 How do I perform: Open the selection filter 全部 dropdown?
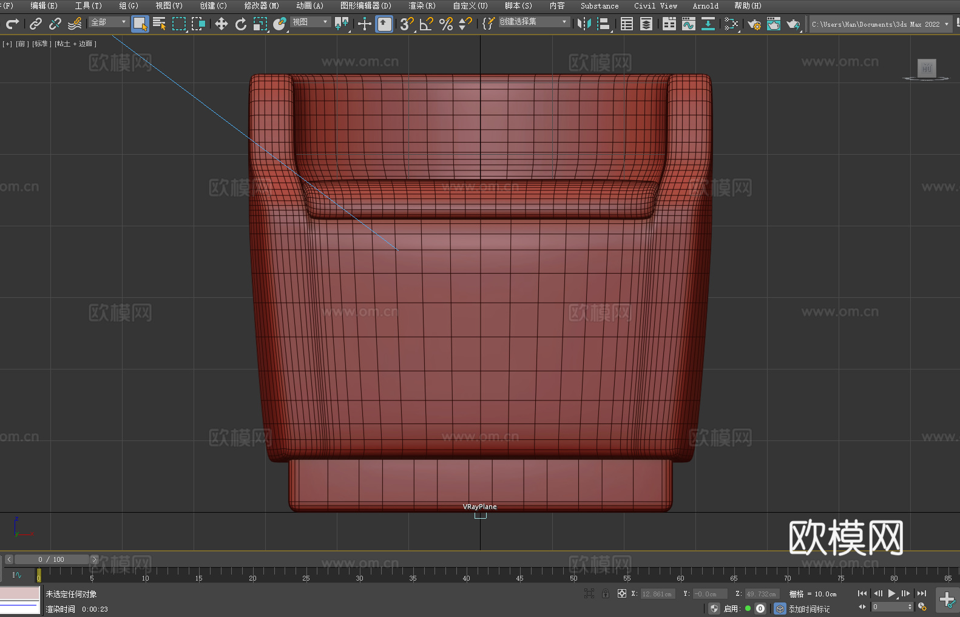pos(109,22)
